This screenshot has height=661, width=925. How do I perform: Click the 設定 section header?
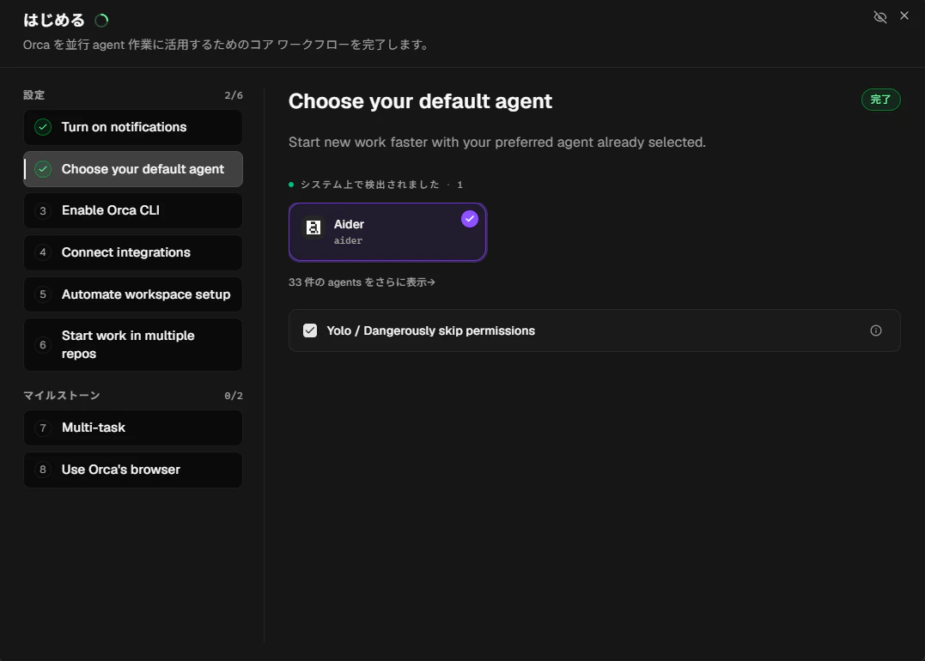[x=33, y=95]
